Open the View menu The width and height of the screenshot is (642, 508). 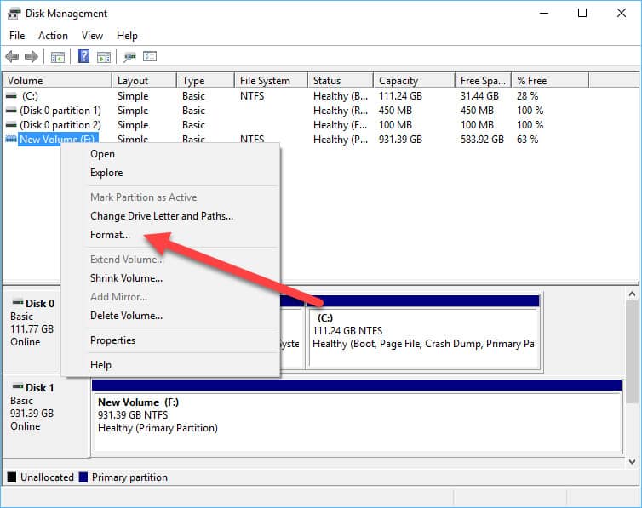(92, 36)
